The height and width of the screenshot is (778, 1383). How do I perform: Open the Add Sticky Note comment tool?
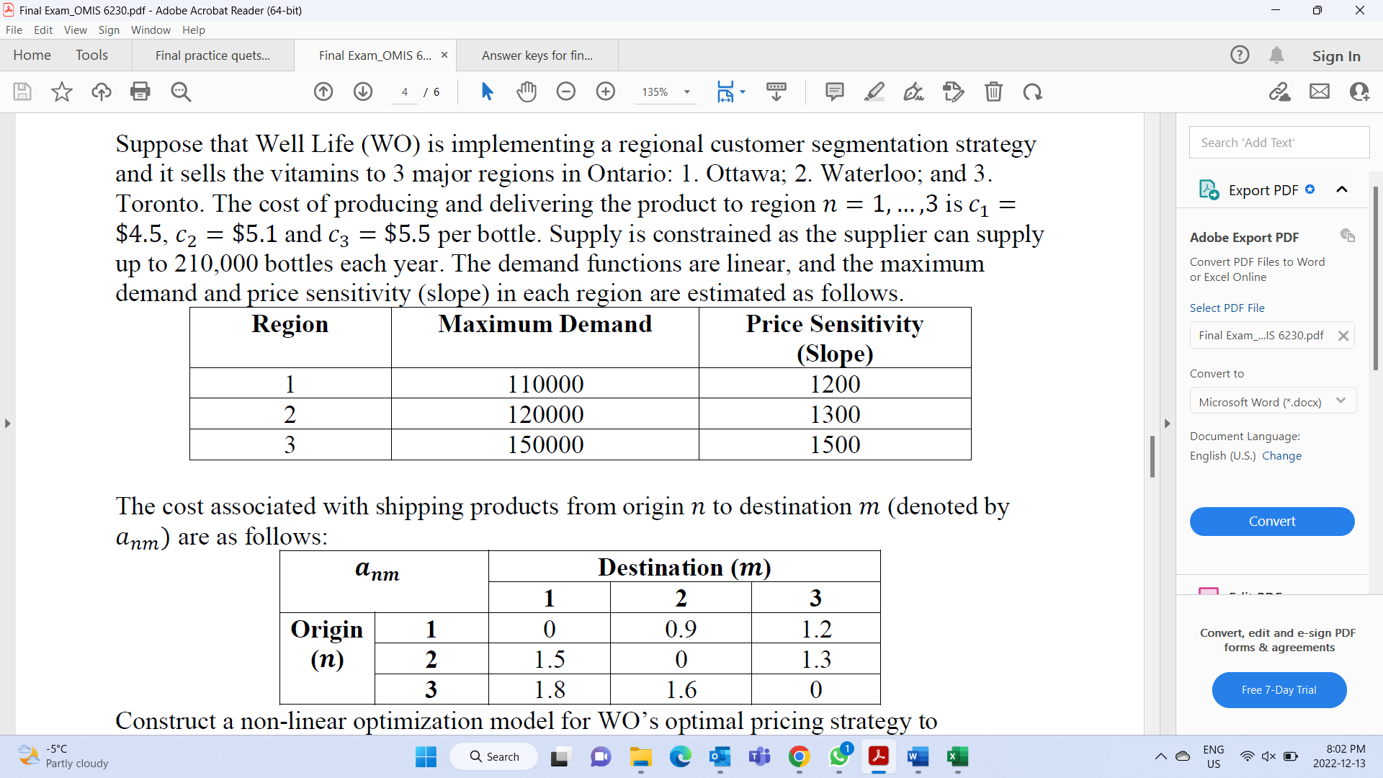(834, 91)
